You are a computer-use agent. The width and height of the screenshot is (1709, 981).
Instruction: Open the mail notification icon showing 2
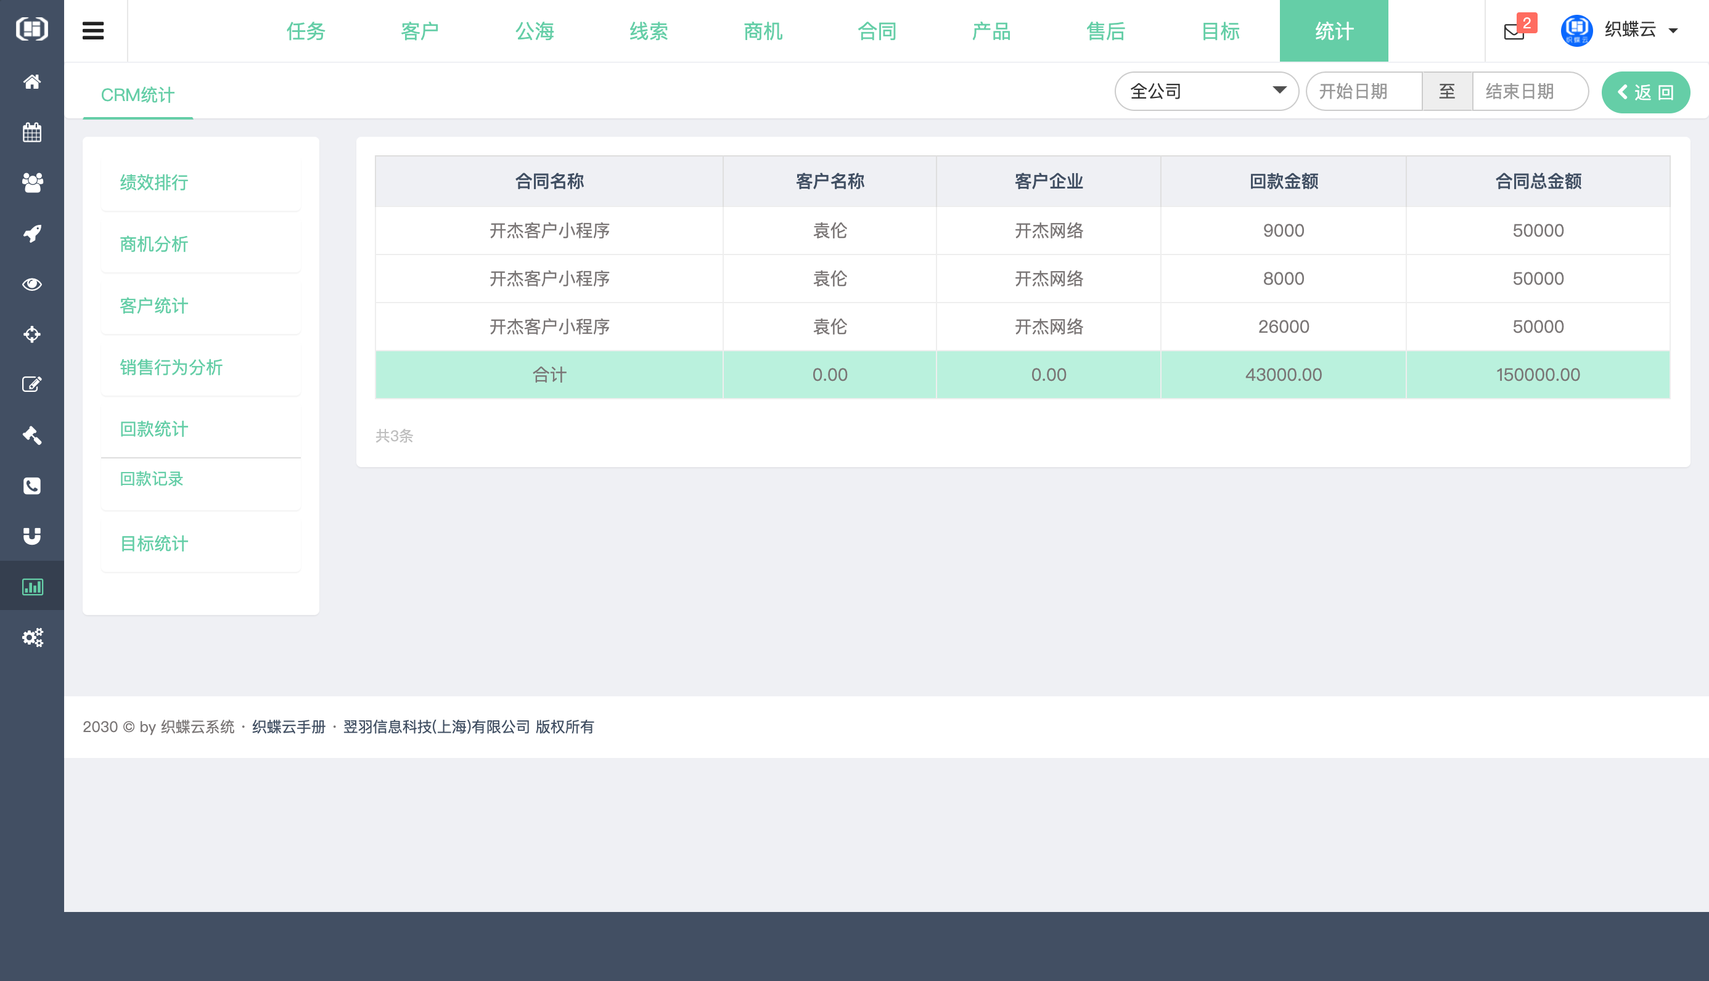click(1514, 30)
